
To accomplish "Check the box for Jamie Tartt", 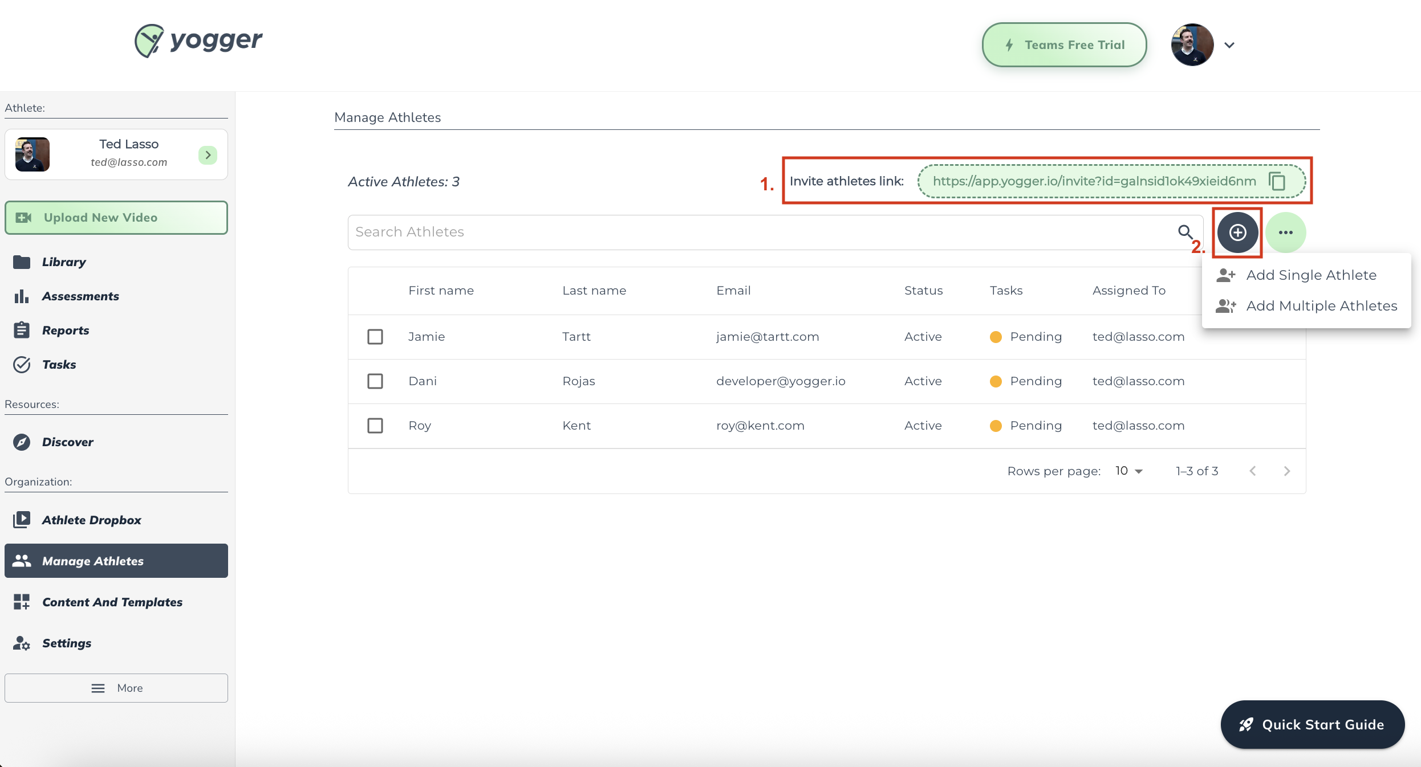I will tap(375, 337).
